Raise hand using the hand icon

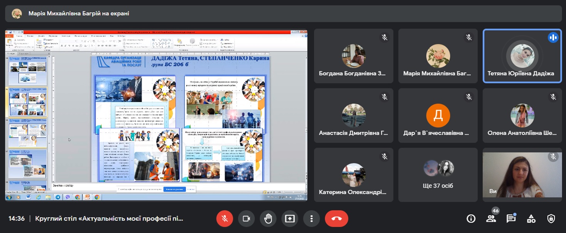268,219
